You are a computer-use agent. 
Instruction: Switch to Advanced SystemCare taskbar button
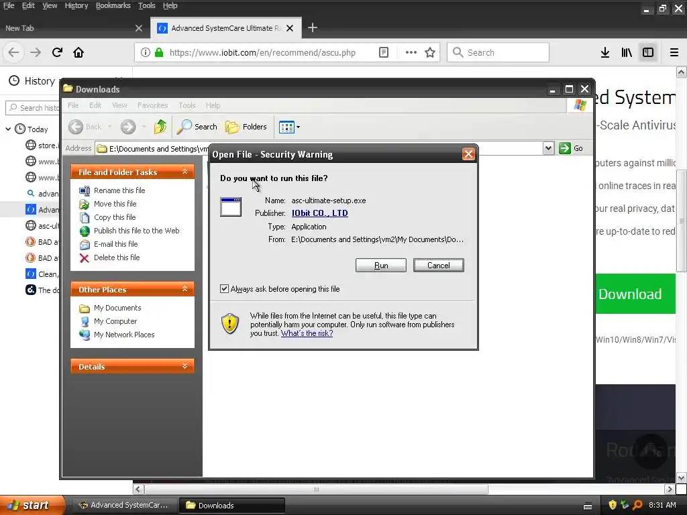coord(124,505)
